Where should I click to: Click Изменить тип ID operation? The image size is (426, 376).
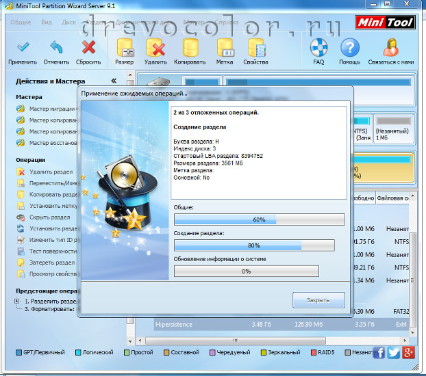point(47,240)
